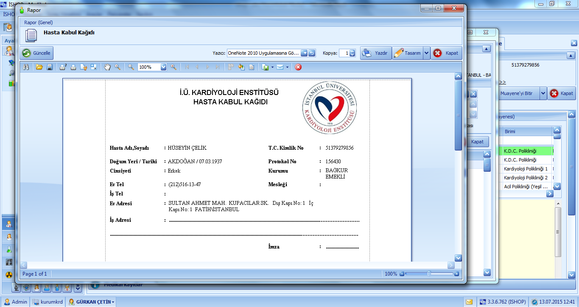Click the report vertical scrollbar down arrow

458,258
